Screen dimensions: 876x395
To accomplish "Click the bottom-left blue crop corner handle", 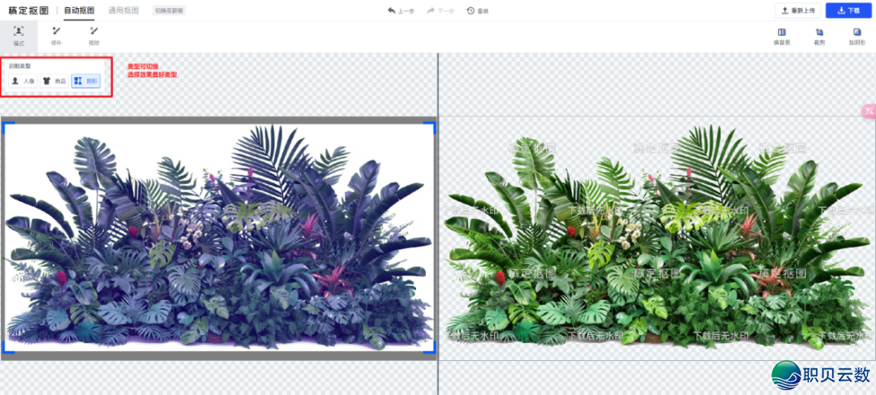I will [x=8, y=348].
